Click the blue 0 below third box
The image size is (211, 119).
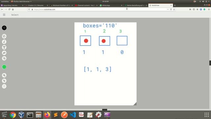(x=122, y=52)
